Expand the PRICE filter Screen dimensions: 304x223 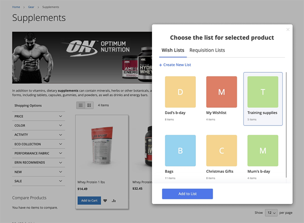click(38, 116)
